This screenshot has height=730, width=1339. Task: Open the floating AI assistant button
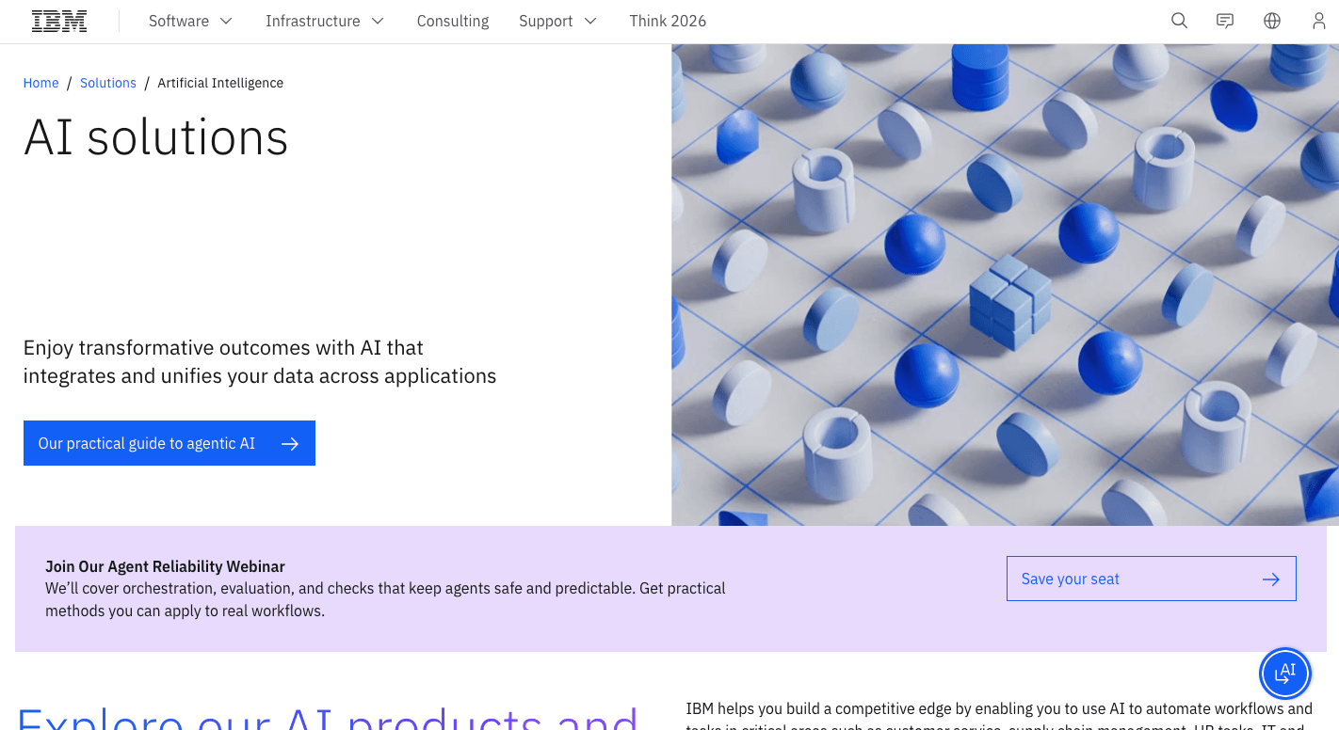click(x=1285, y=674)
